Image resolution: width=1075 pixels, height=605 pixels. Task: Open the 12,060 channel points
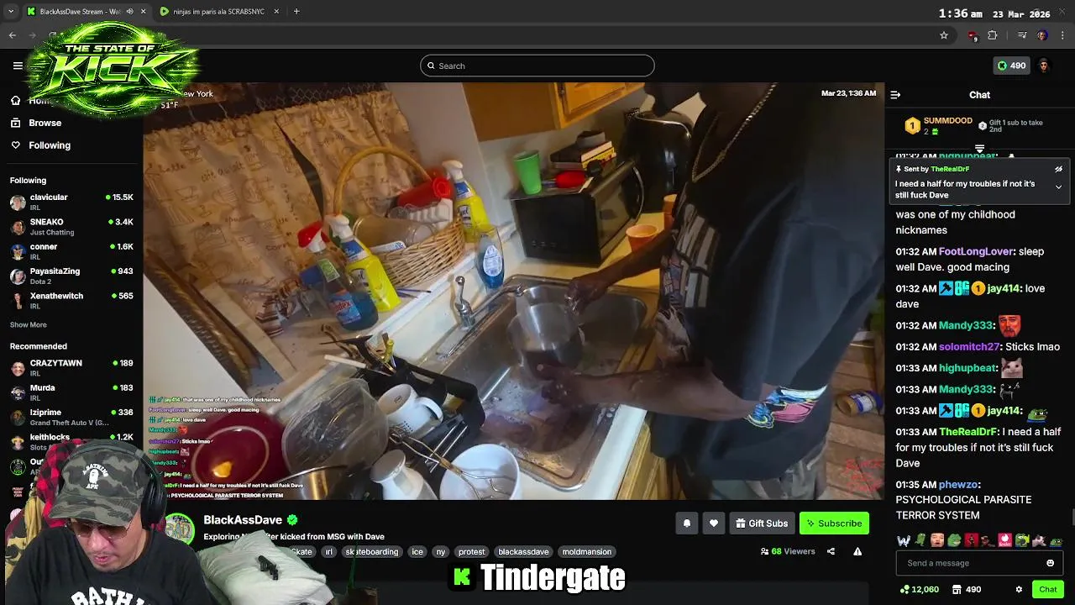[x=919, y=589]
